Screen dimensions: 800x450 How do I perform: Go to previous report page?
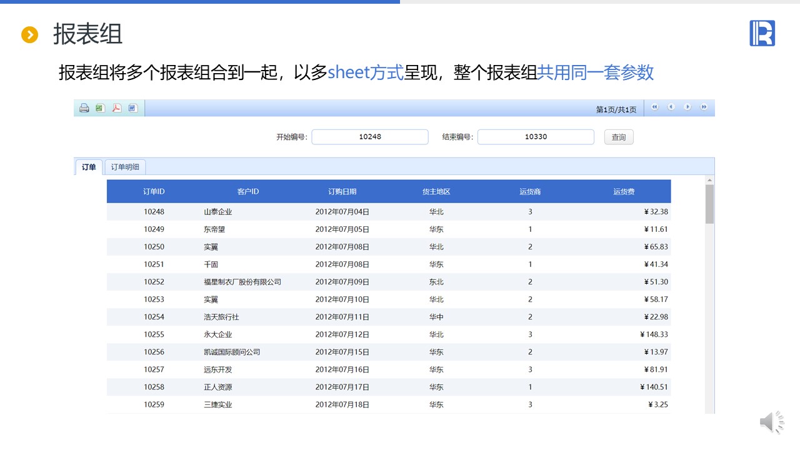671,107
